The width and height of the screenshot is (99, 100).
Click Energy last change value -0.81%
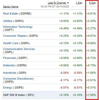pyautogui.click(x=64, y=87)
